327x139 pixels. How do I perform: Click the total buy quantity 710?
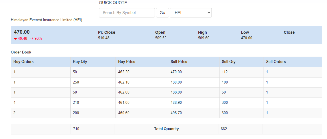76,129
